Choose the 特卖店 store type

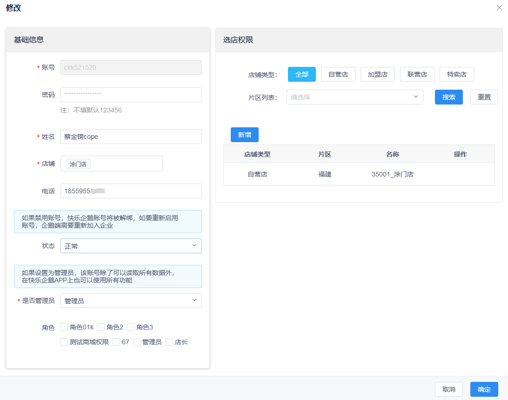click(456, 74)
